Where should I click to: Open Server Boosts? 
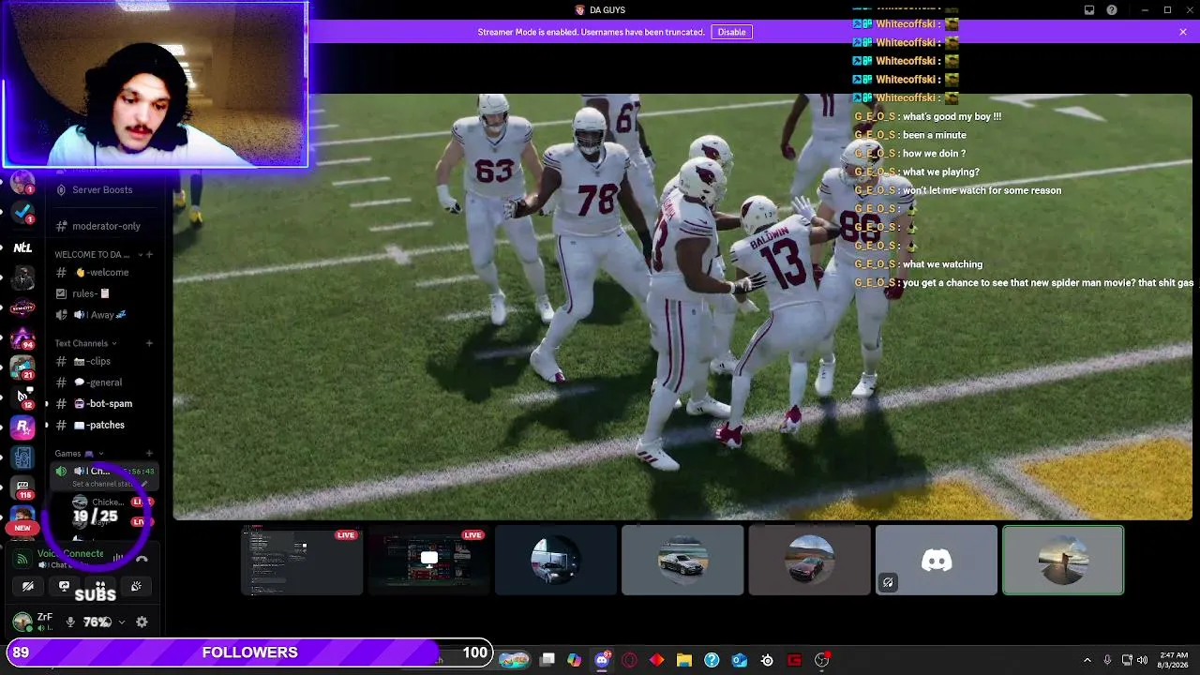pyautogui.click(x=102, y=190)
